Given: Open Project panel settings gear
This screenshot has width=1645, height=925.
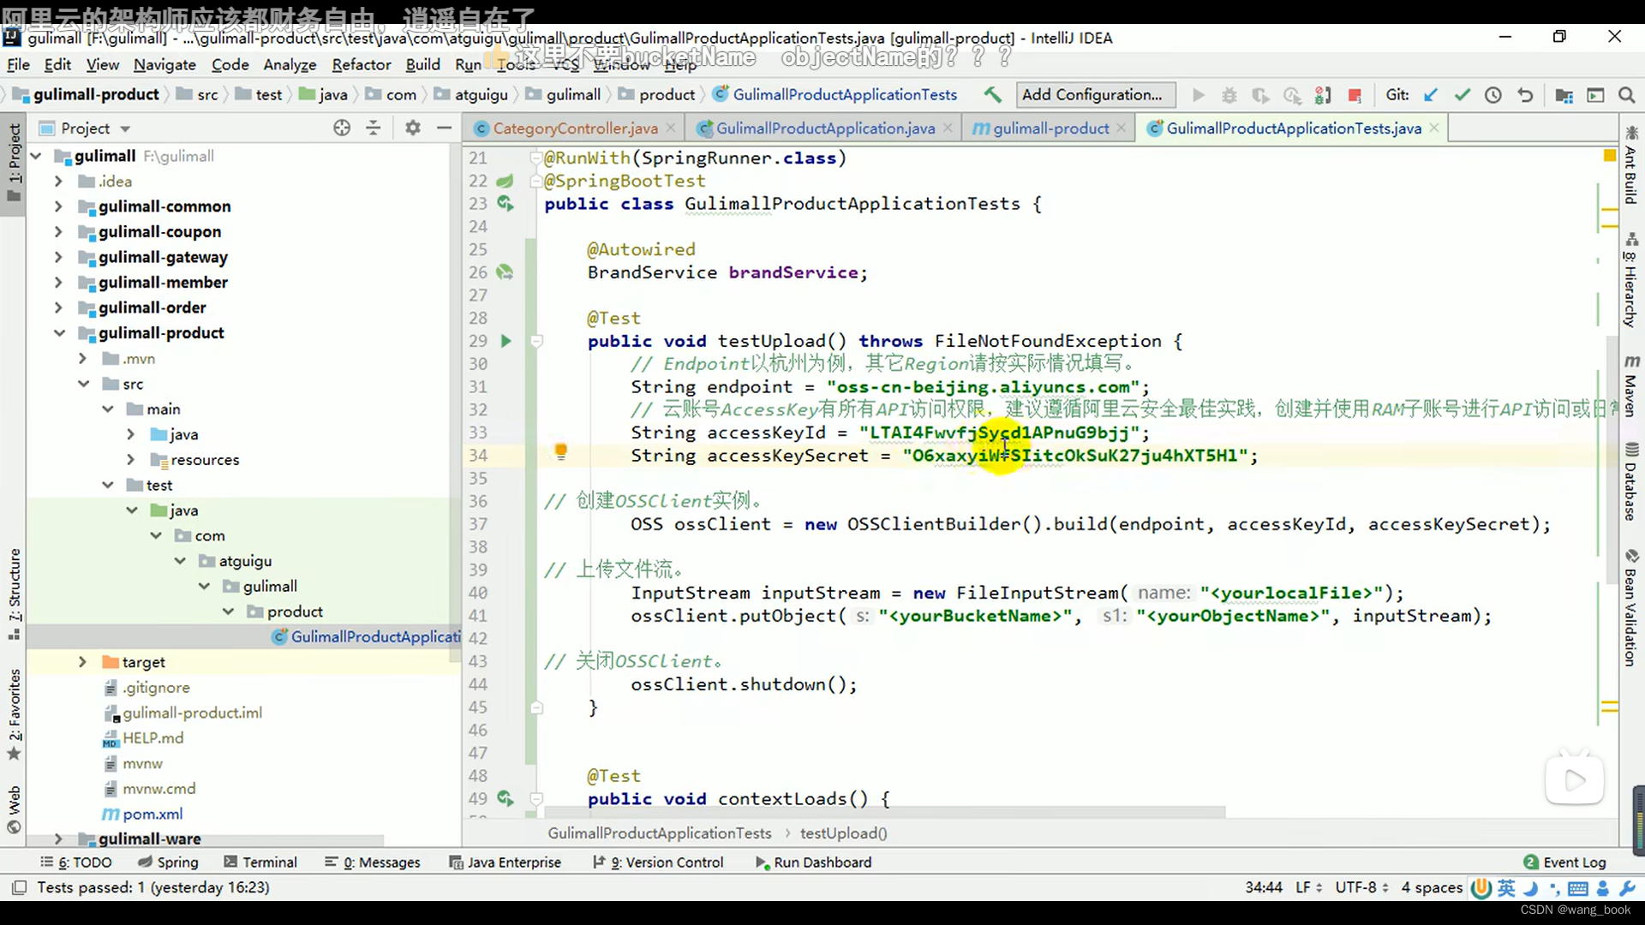Looking at the screenshot, I should 413,128.
